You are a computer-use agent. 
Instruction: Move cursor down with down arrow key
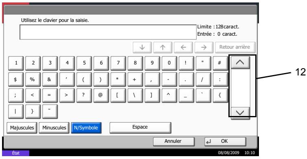(142, 47)
